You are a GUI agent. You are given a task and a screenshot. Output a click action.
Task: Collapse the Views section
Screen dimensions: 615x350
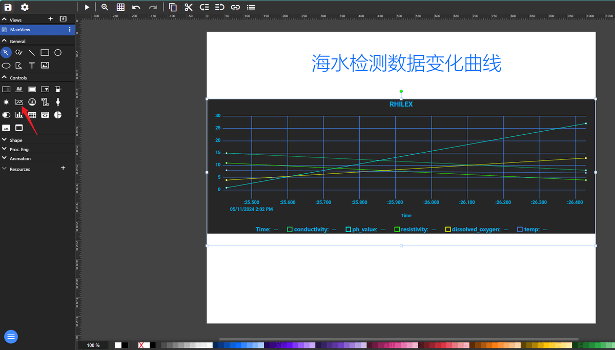coord(5,19)
